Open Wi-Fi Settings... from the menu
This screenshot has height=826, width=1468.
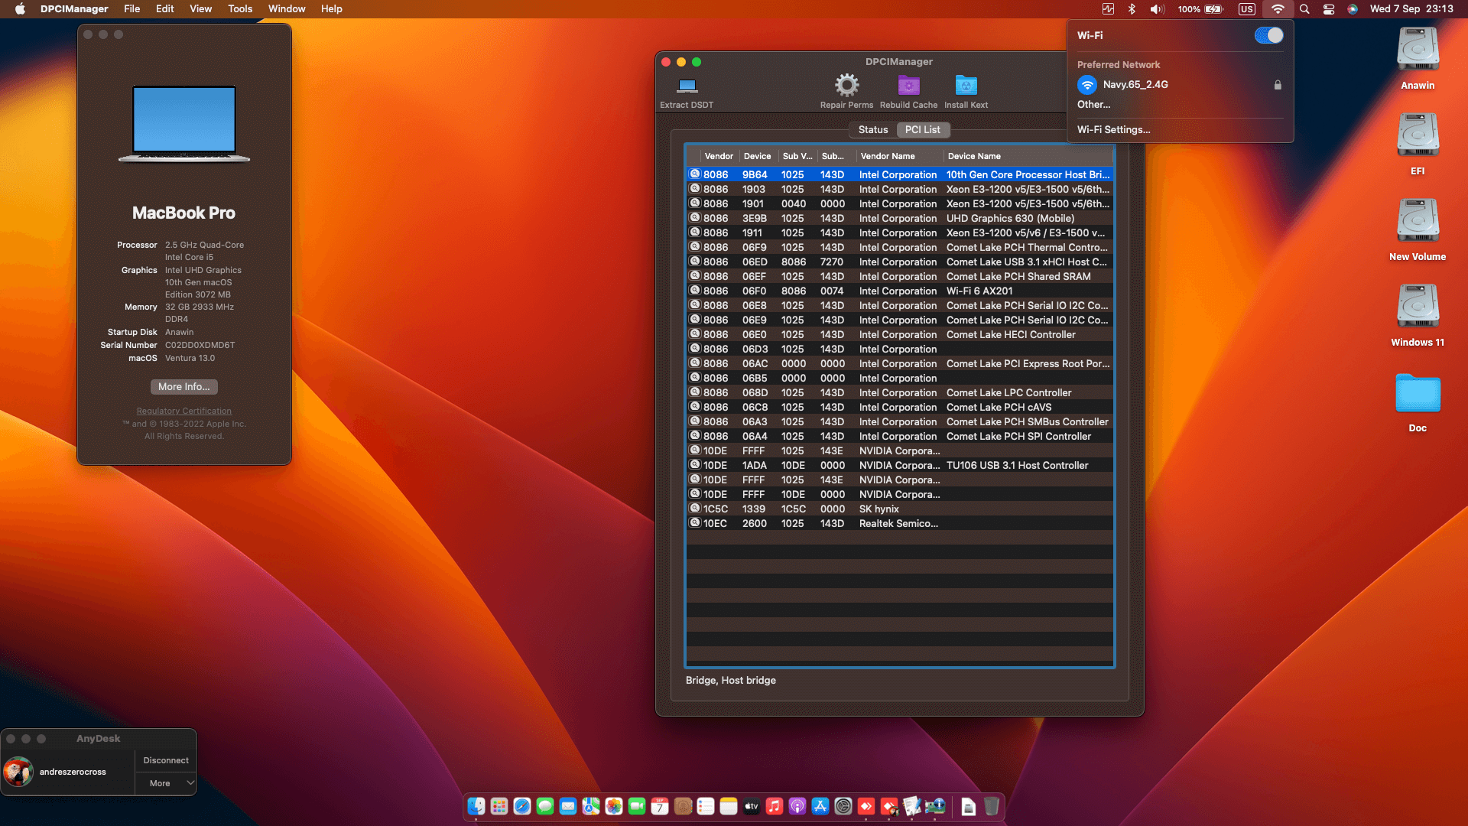point(1113,130)
